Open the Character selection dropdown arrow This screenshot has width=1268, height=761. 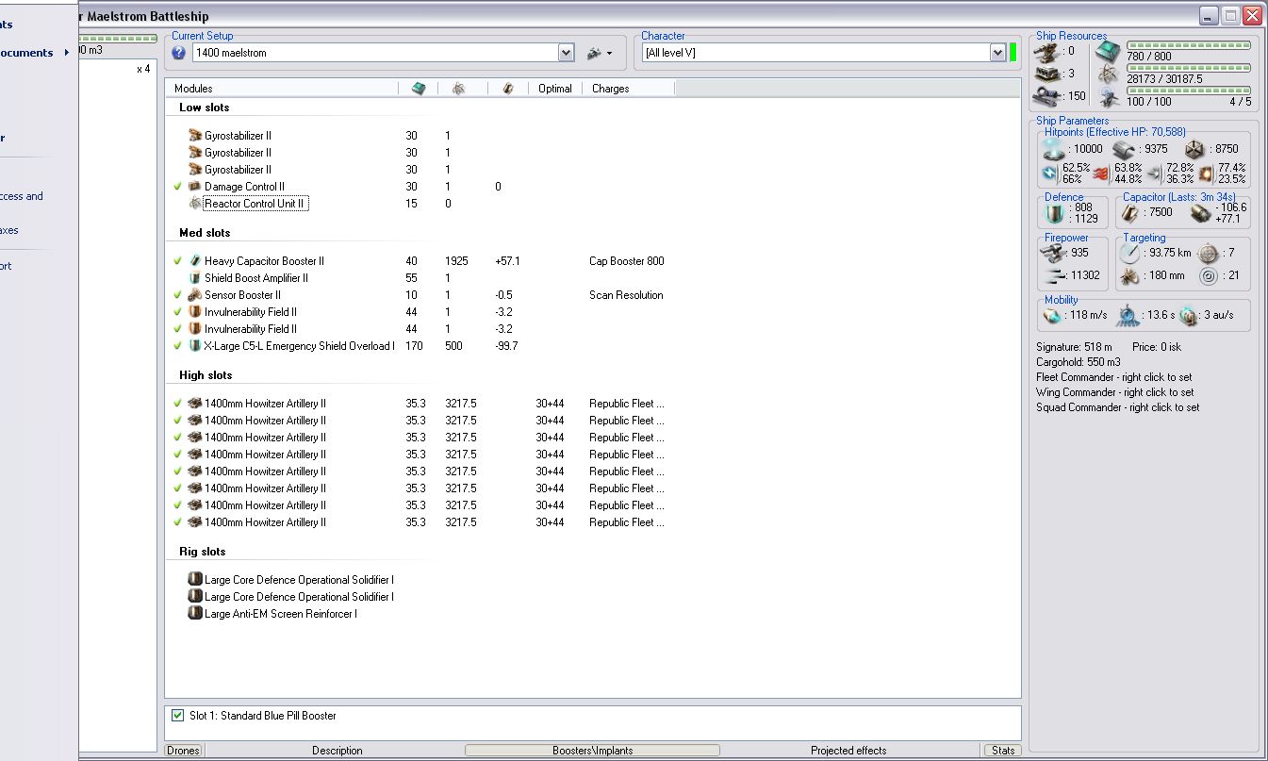tap(997, 53)
